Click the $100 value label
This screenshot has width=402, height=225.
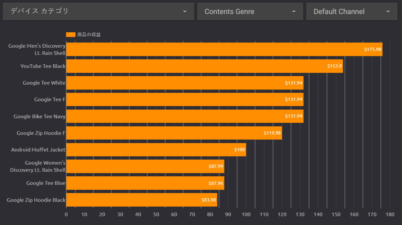[240, 150]
